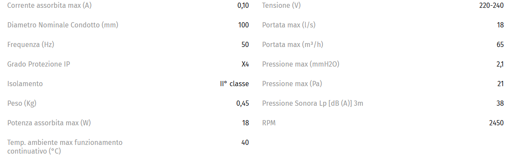Click the II° classe insulation value

coord(234,84)
